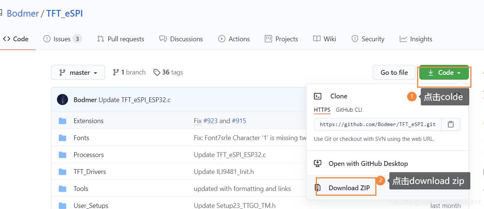Open the Projects tab
The height and width of the screenshot is (209, 484).
click(x=281, y=39)
